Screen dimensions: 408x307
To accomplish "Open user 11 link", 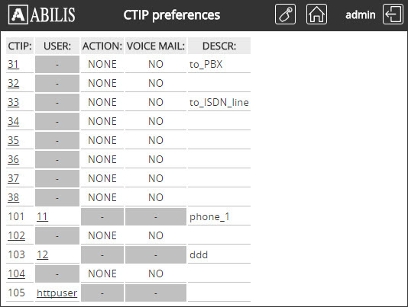I will tap(42, 216).
